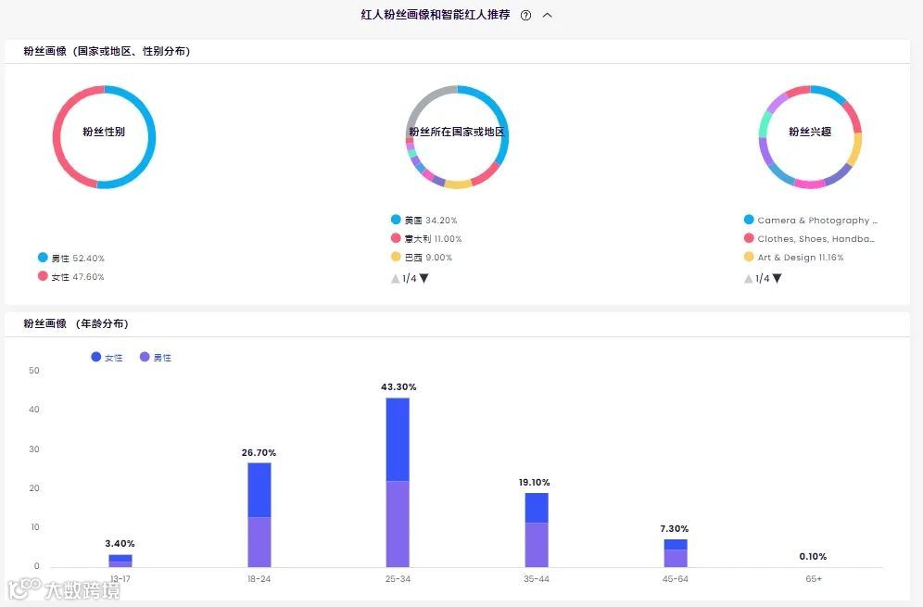Toggle the 巴西 9.00% legend entry
The width and height of the screenshot is (923, 607).
pos(422,258)
